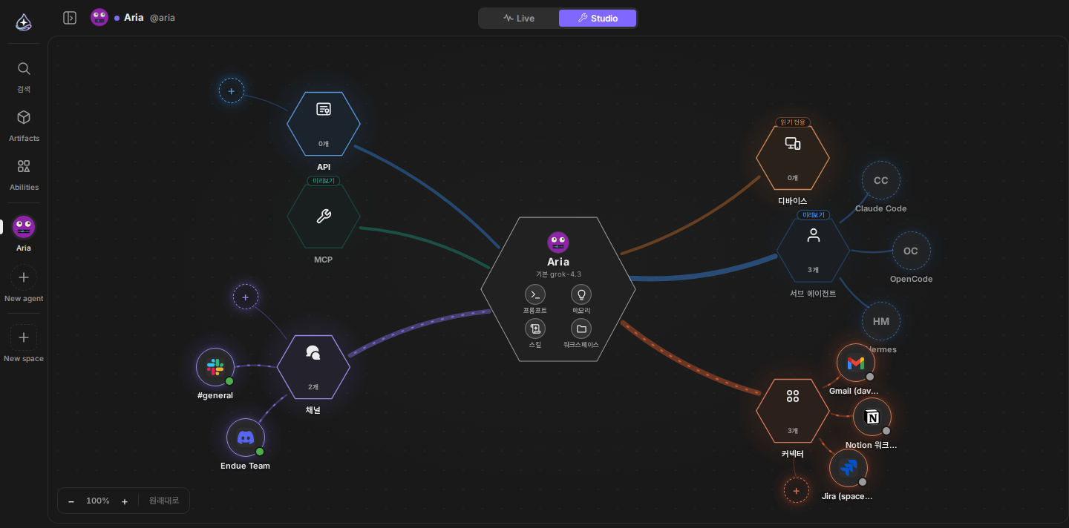Toggle the sidebar panel icon
This screenshot has height=528, width=1069.
point(70,18)
